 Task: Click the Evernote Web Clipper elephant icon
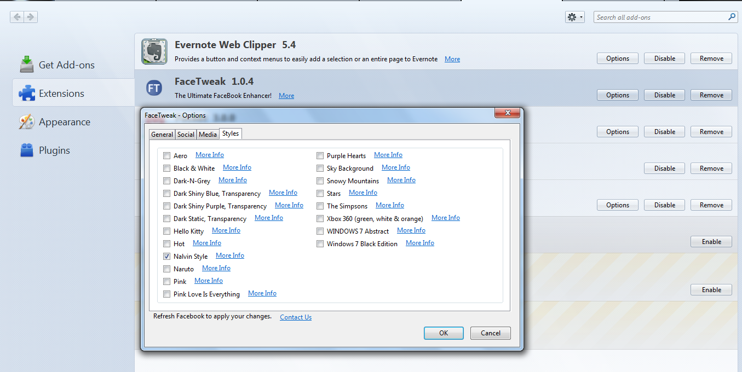154,51
